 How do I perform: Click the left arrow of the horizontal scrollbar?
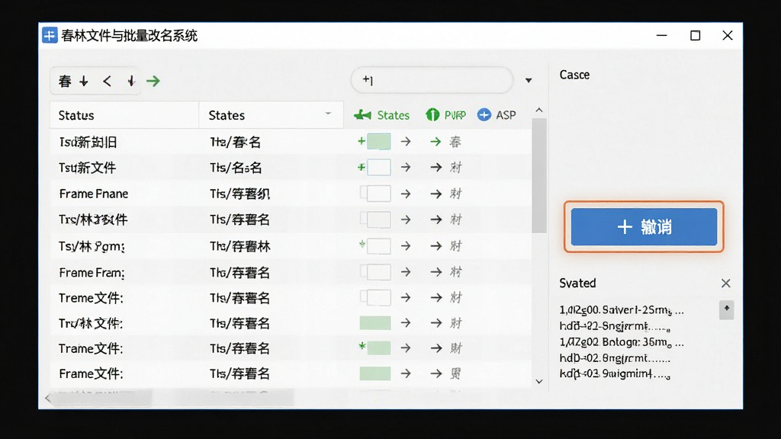pyautogui.click(x=48, y=398)
